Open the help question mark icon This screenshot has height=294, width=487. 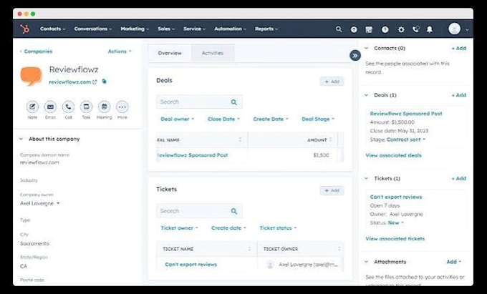[x=385, y=29]
